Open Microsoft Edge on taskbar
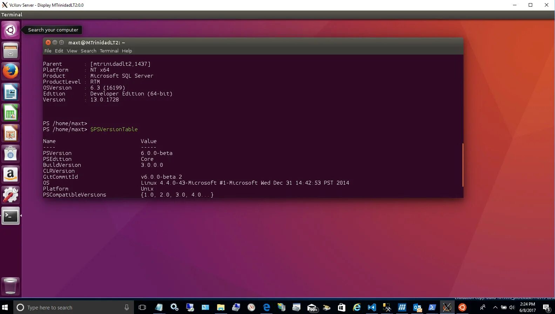The image size is (555, 314). tap(266, 307)
